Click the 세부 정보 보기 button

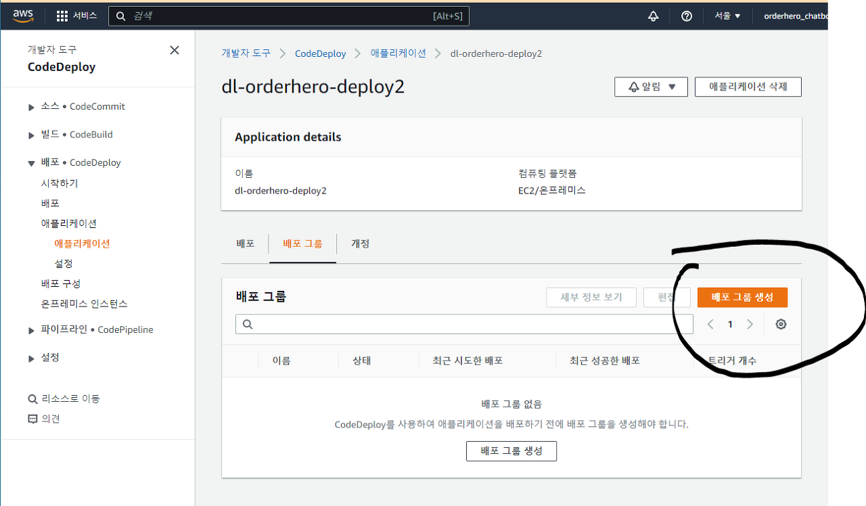tap(591, 298)
